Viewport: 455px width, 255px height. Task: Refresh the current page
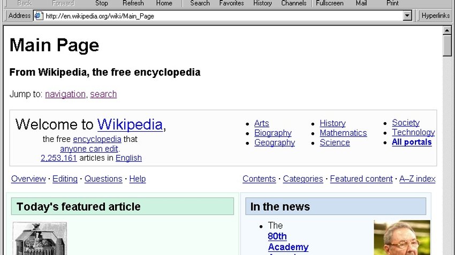(133, 3)
